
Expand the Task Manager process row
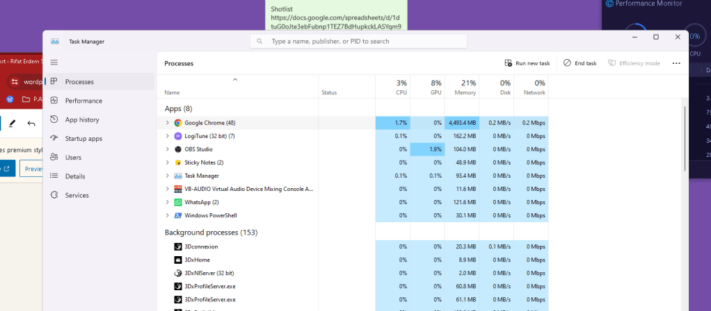click(168, 176)
